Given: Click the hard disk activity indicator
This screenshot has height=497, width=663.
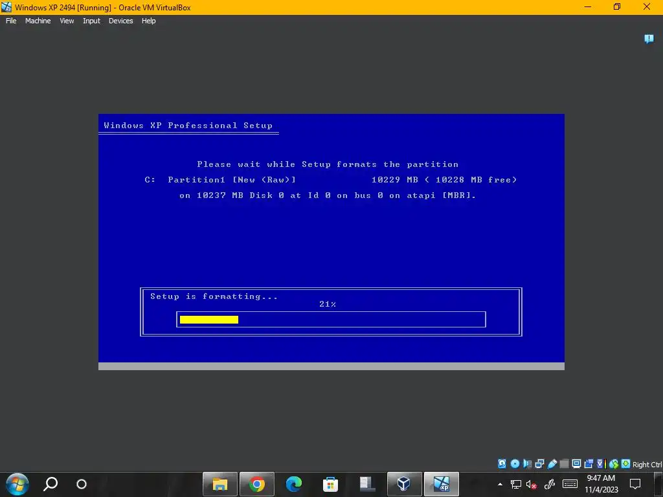Looking at the screenshot, I should click(502, 463).
